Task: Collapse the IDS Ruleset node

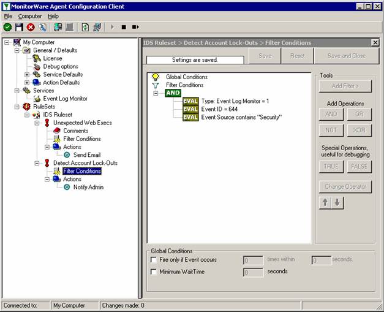Action: 27,115
